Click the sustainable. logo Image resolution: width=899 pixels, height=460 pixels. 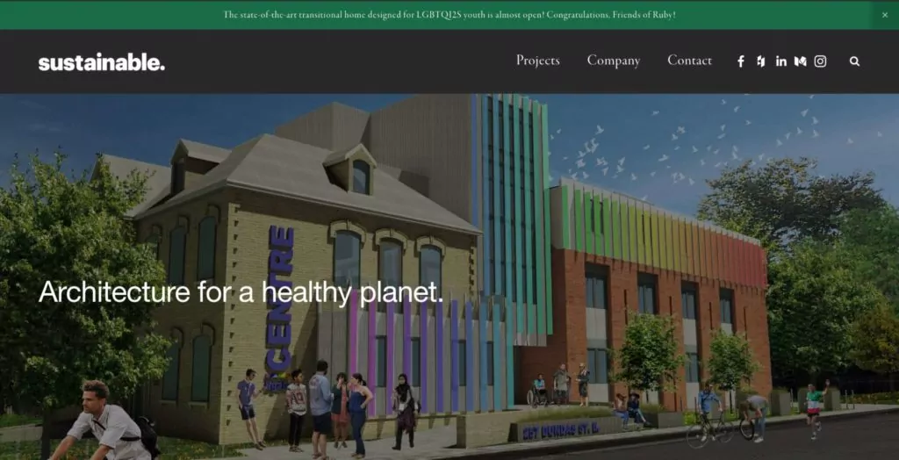coord(102,62)
